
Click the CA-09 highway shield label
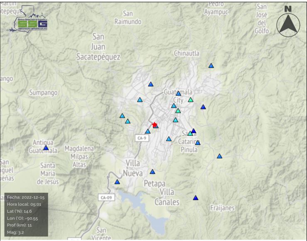click(x=106, y=197)
